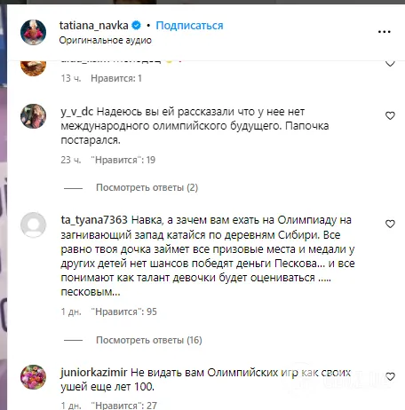Open tatiana_navka profile avatar
405x410 pixels.
pos(33,32)
